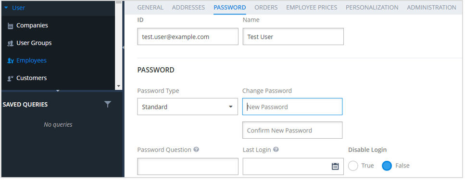This screenshot has width=465, height=180.
Task: Open User Groups in the sidebar
Action: point(34,43)
